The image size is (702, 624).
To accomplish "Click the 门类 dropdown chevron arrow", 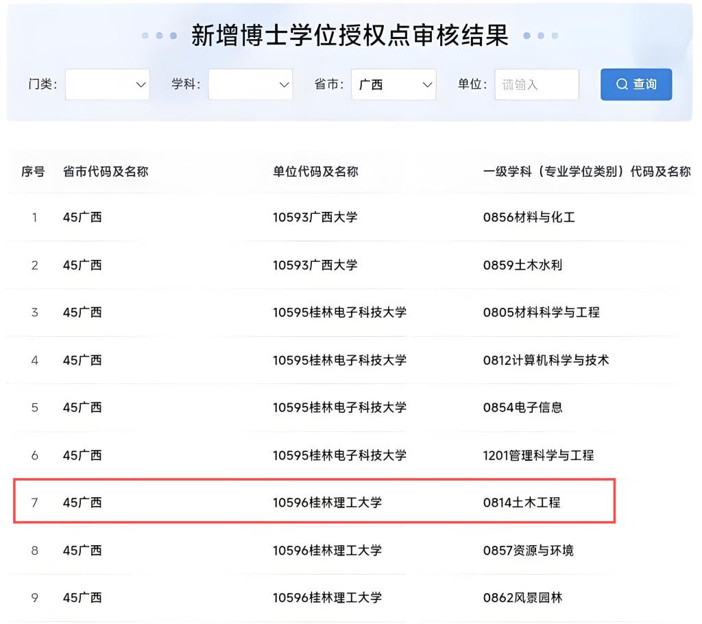I will 141,85.
